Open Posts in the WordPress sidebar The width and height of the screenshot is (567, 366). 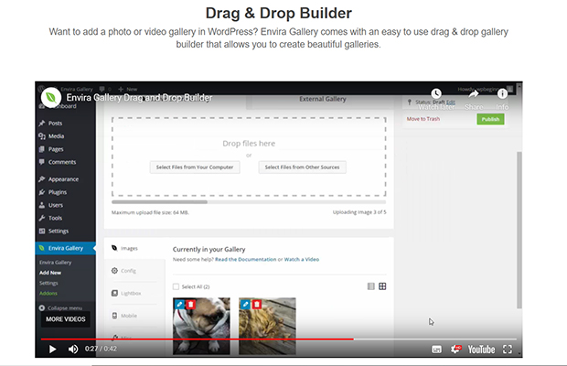coord(55,124)
